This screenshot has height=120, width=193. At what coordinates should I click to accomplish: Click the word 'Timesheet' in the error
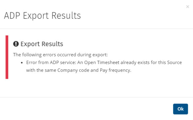[x=108, y=62]
